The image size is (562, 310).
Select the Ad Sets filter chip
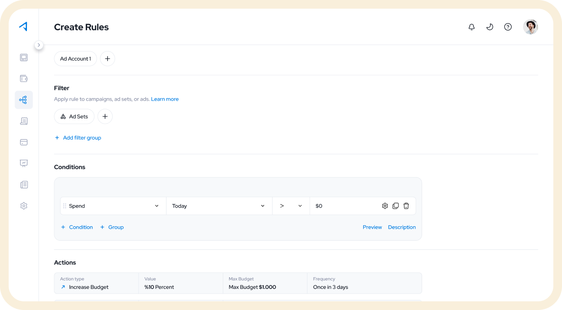pyautogui.click(x=74, y=116)
